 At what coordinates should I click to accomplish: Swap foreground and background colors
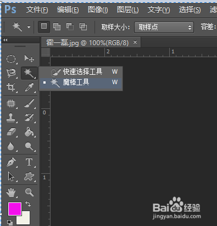[28, 204]
